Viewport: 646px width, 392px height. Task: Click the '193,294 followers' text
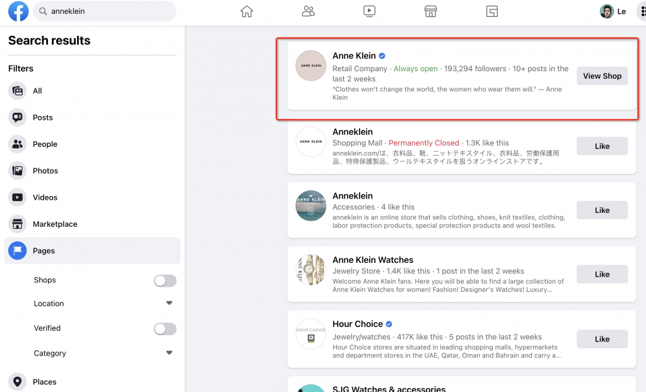pos(475,68)
